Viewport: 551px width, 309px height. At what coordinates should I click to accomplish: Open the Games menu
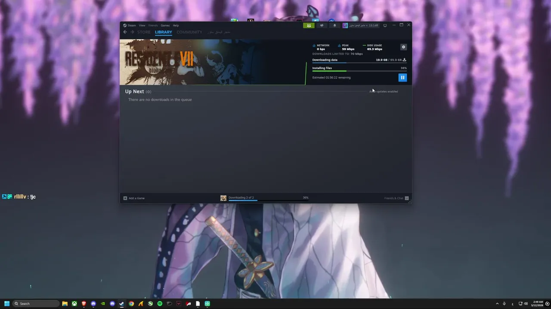165,25
